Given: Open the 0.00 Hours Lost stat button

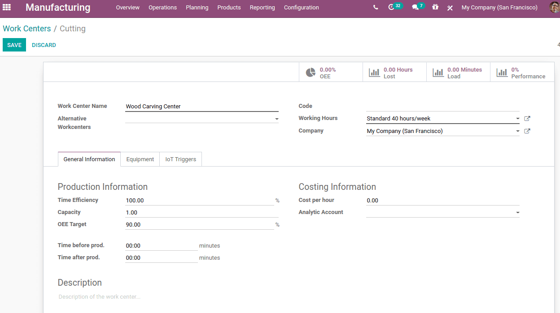Looking at the screenshot, I should coord(394,72).
